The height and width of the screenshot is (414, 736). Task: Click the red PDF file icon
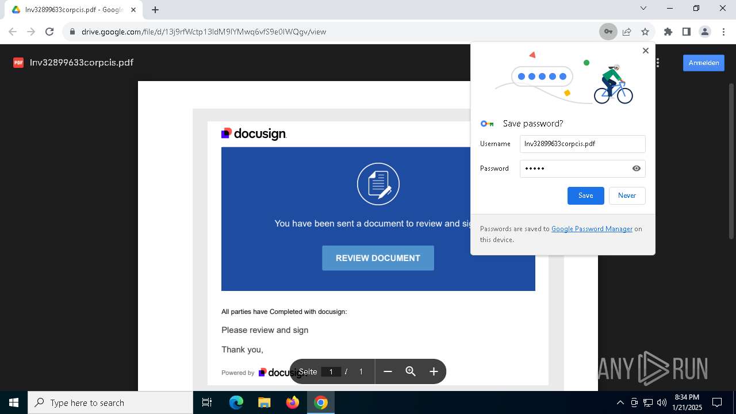tap(18, 63)
